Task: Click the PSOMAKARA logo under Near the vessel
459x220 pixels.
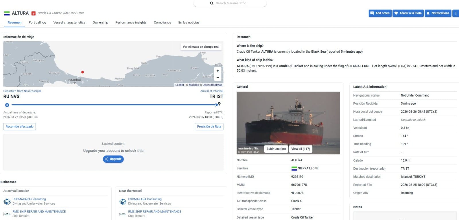Action: click(x=123, y=202)
